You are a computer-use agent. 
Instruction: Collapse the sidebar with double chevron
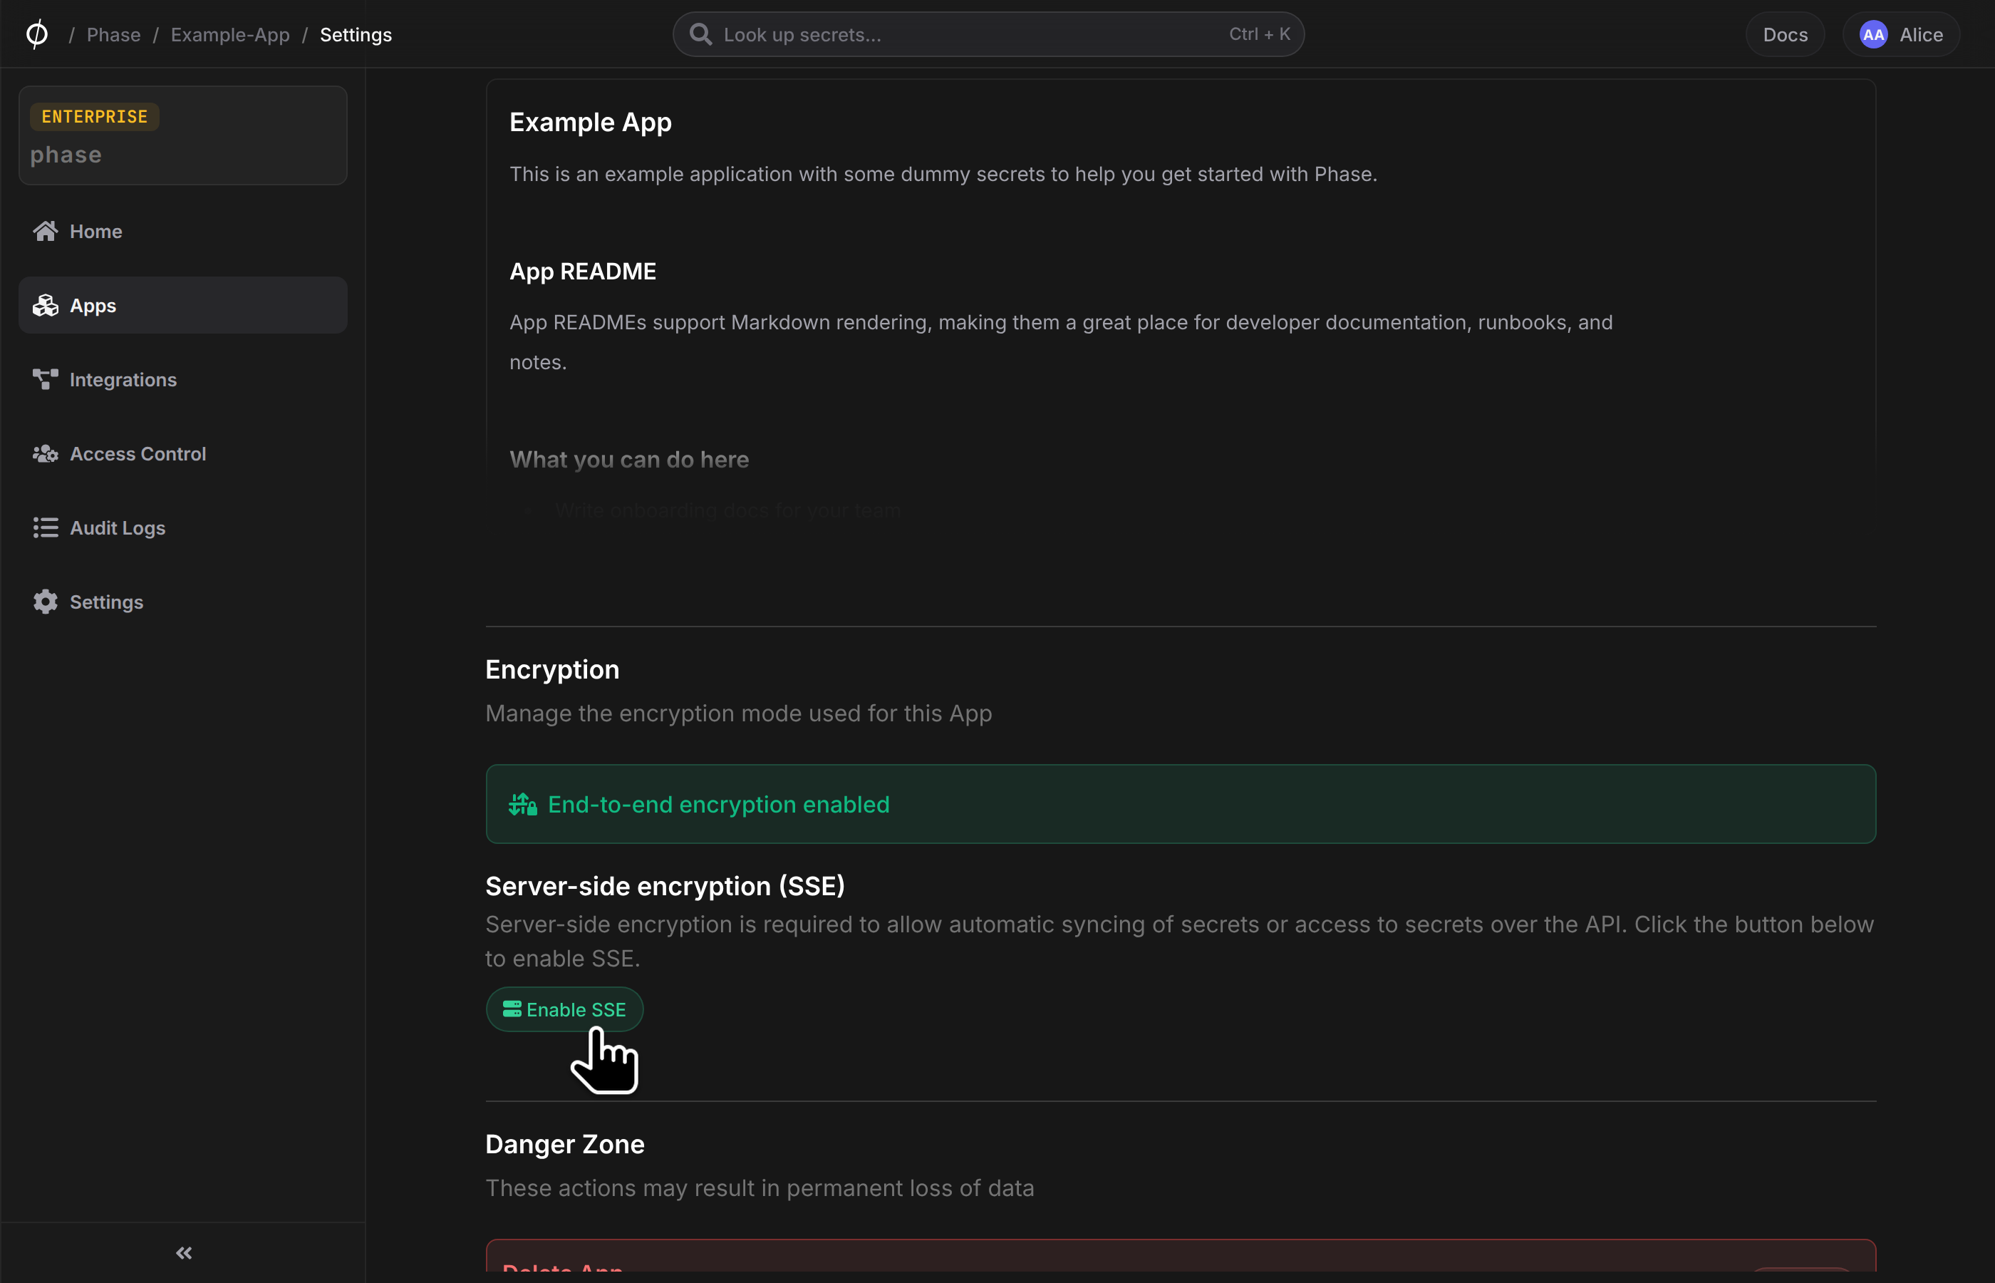pyautogui.click(x=184, y=1252)
